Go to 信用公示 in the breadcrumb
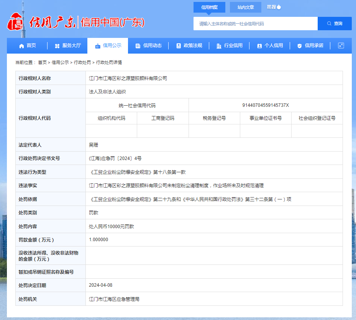The height and width of the screenshot is (320, 356). 60,62
